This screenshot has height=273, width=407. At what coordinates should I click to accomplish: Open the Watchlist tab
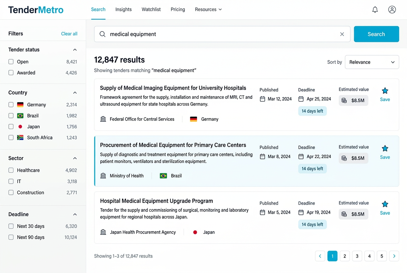(151, 10)
